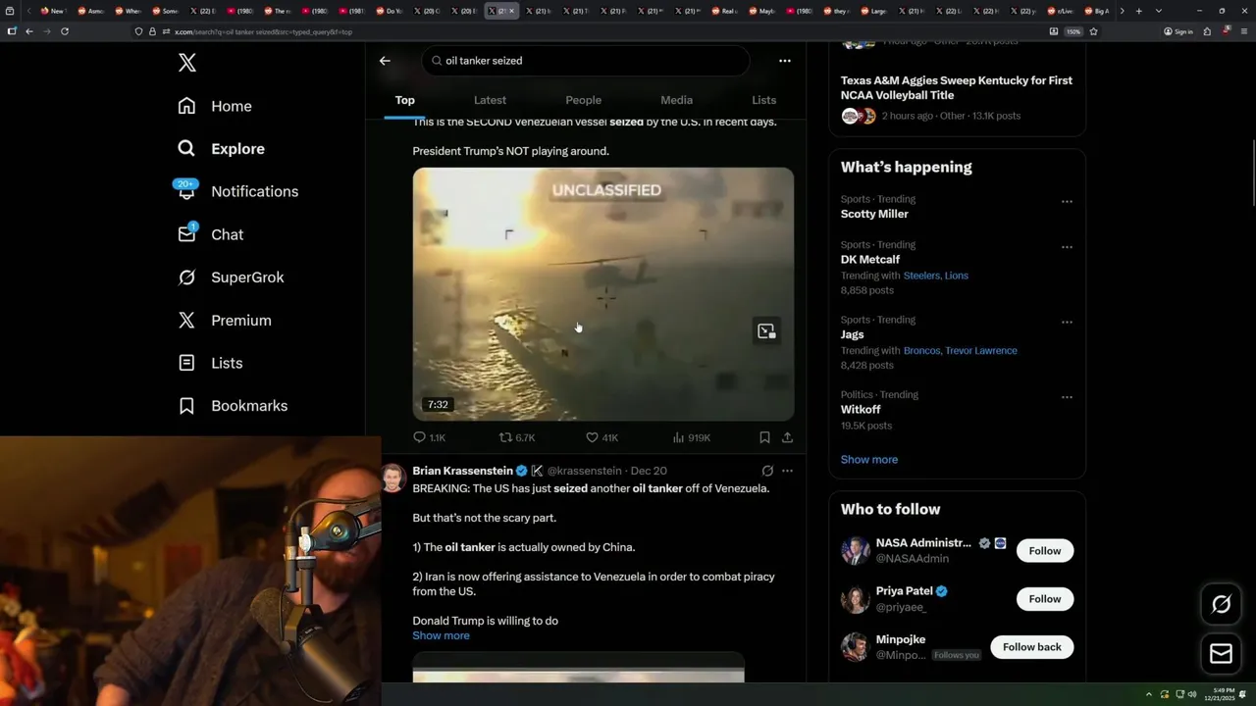Open Bookmarks
Viewport: 1256px width, 706px height.
[233, 406]
